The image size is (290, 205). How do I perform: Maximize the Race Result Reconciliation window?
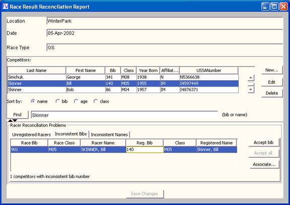[274, 7]
